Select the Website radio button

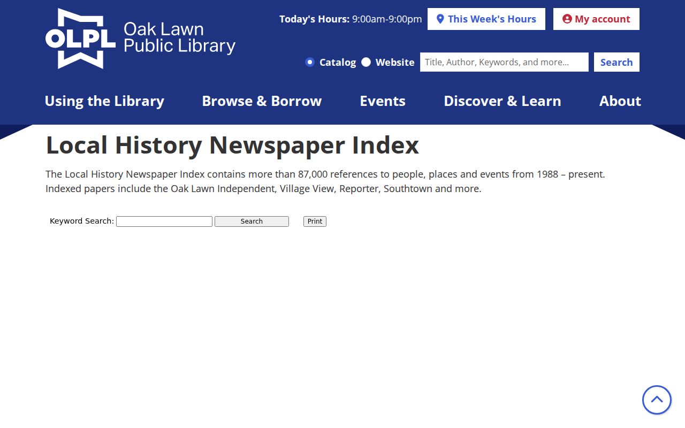[366, 62]
